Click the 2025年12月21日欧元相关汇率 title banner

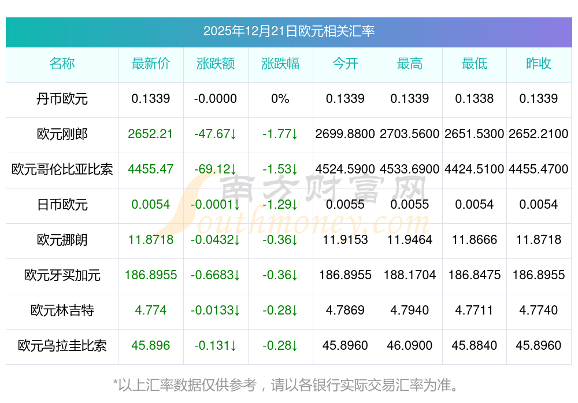tap(288, 31)
